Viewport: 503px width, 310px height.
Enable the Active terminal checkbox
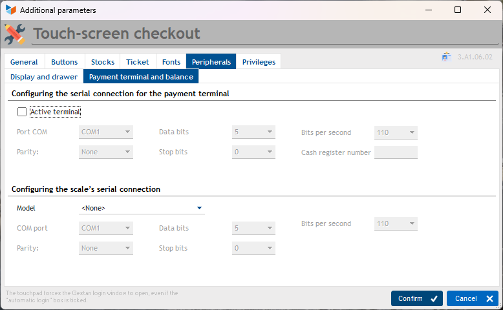pyautogui.click(x=22, y=112)
